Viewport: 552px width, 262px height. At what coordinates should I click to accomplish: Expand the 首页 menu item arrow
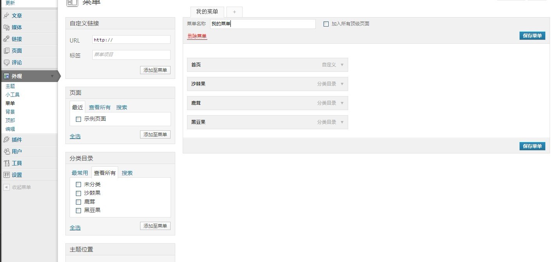point(342,65)
